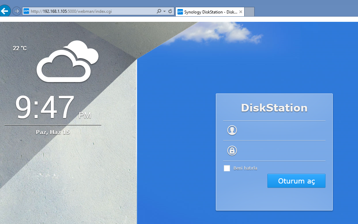Image resolution: width=358 pixels, height=224 pixels.
Task: Click the Oturum aç login button
Action: click(296, 181)
